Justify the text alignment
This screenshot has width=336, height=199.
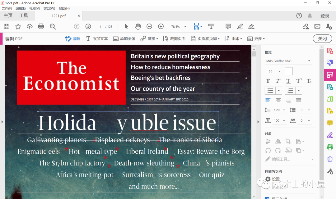(x=299, y=100)
